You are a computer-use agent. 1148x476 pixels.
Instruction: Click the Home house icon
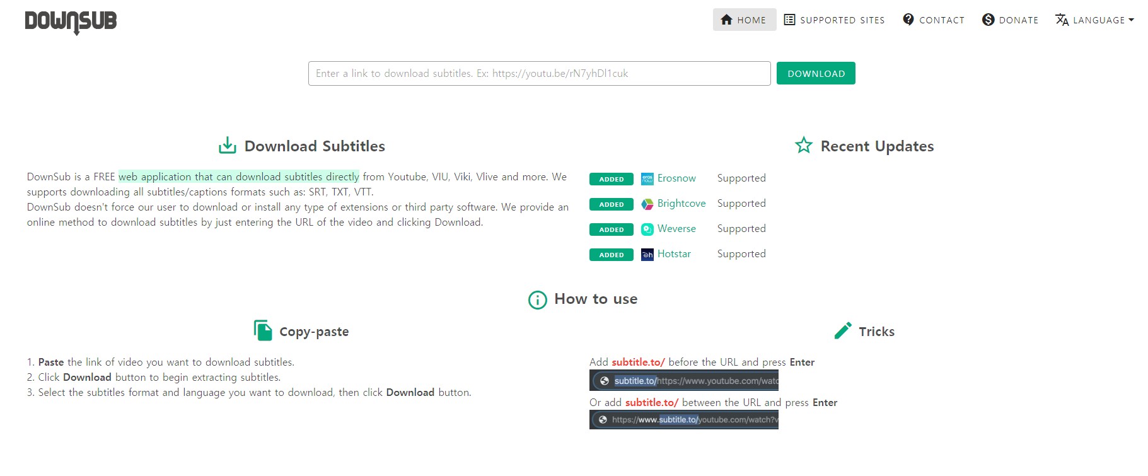[727, 20]
